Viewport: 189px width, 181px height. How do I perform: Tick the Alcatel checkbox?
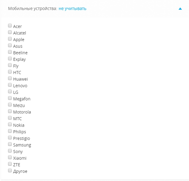(10, 32)
